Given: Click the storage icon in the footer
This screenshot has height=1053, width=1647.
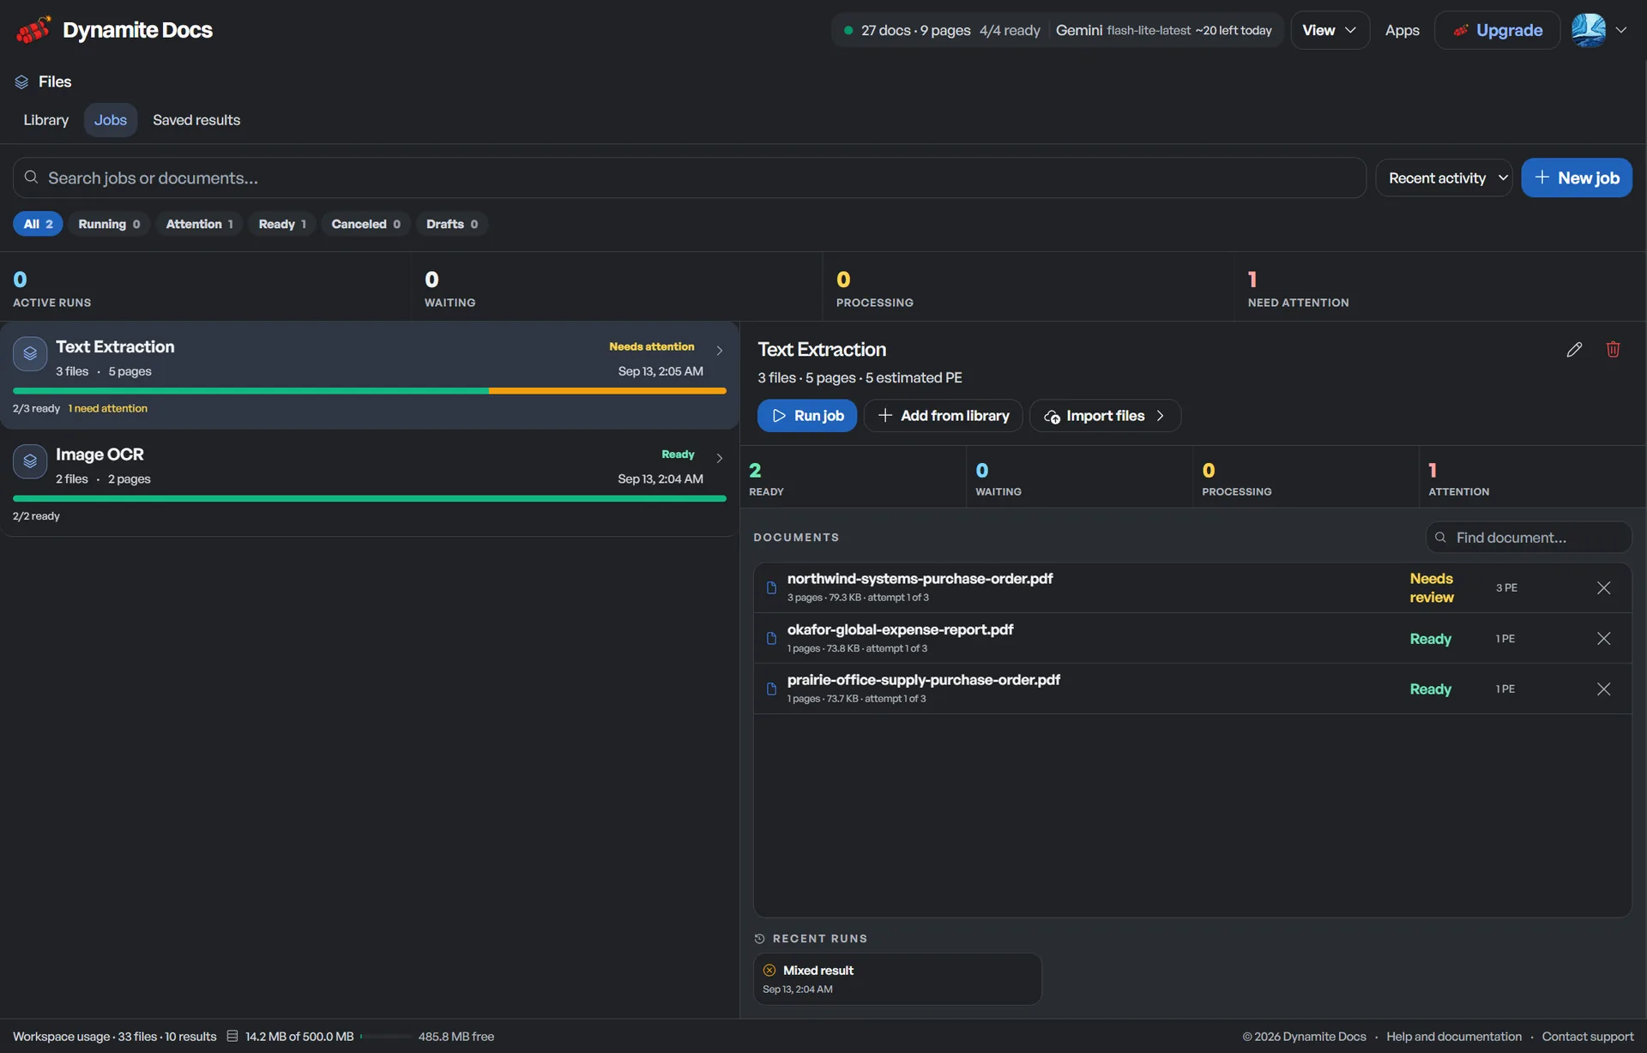Looking at the screenshot, I should 232,1037.
